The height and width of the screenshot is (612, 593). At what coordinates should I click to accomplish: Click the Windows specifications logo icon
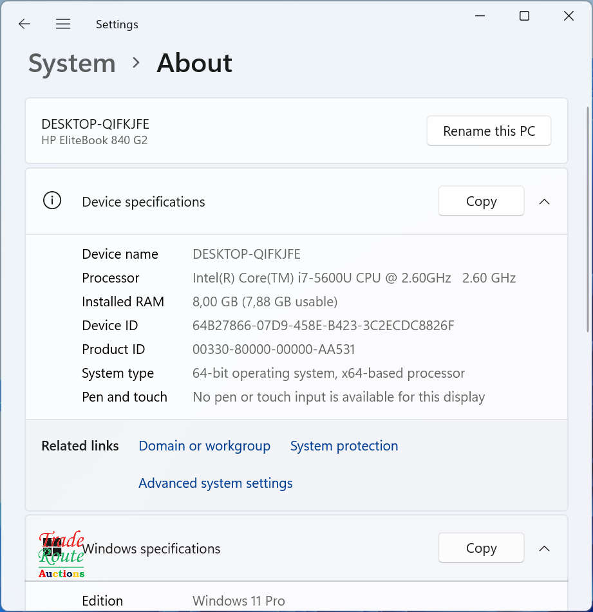tap(52, 548)
